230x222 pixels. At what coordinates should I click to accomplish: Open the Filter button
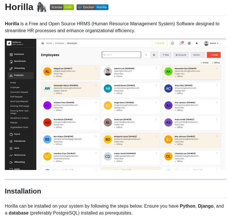click(166, 55)
